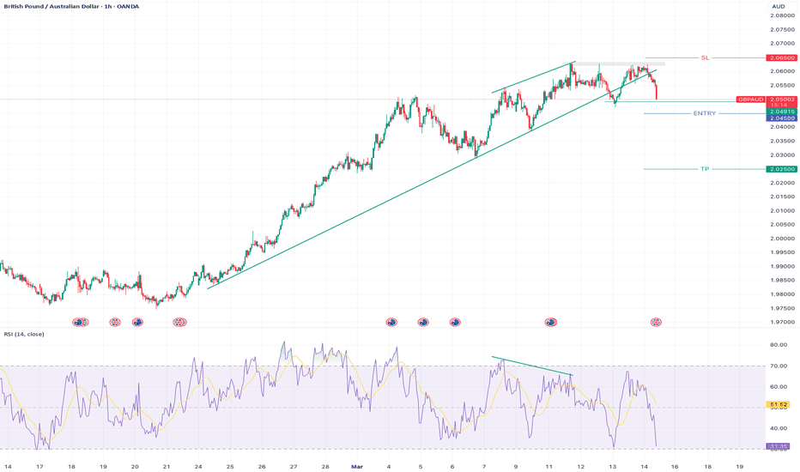Click the 80.00 RSI axis label

click(778, 345)
